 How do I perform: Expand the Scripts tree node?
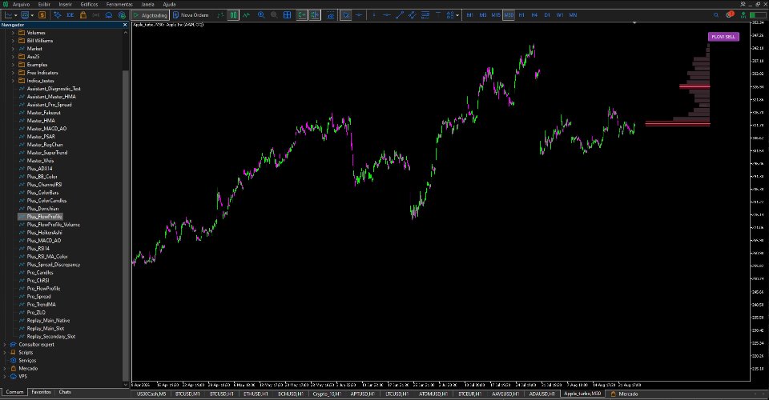point(5,353)
